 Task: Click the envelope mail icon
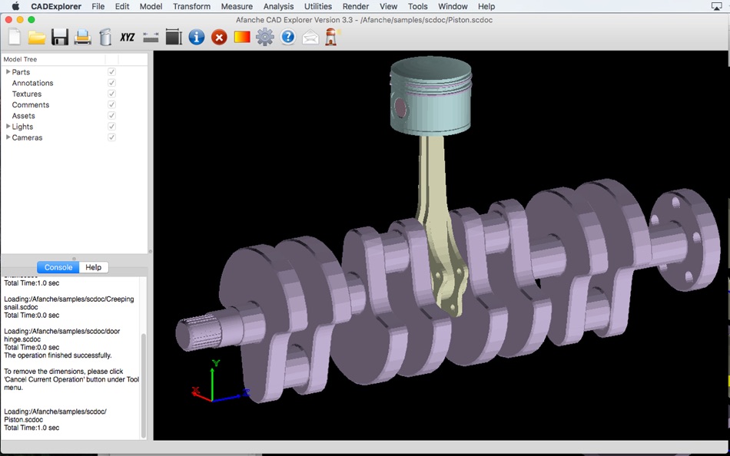310,37
